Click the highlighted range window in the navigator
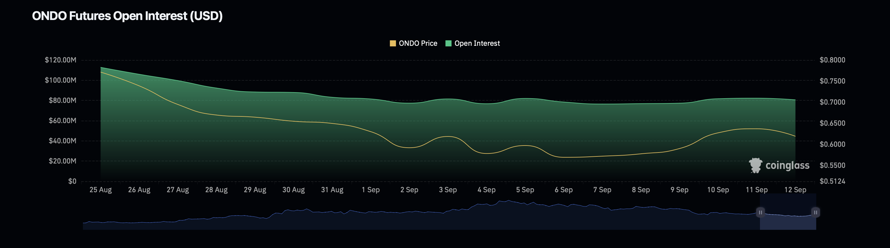The height and width of the screenshot is (248, 890). click(x=788, y=212)
